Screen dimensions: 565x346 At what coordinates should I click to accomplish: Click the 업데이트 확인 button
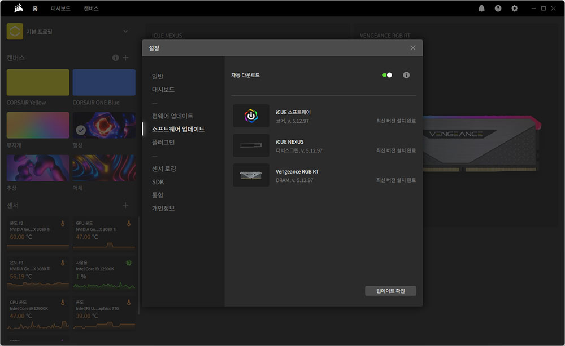click(390, 291)
